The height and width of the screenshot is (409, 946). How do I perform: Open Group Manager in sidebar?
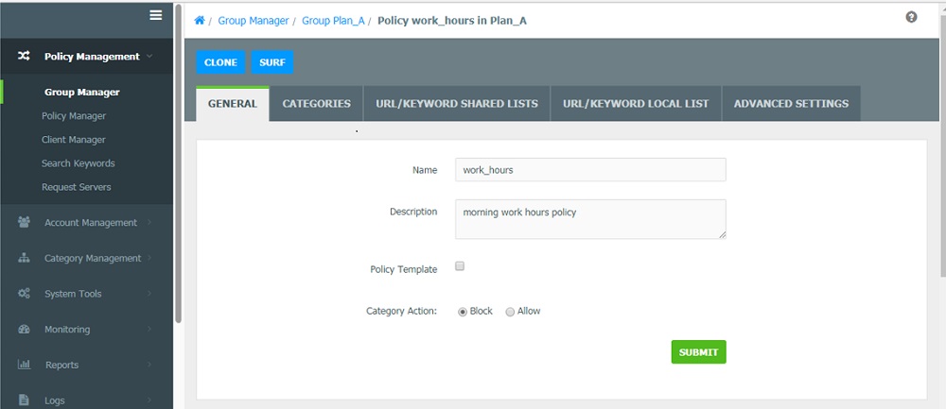tap(82, 93)
